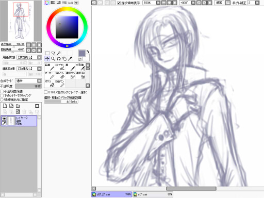
Task: Hide レイヤー2 using its eye icon
Action: tap(4, 119)
